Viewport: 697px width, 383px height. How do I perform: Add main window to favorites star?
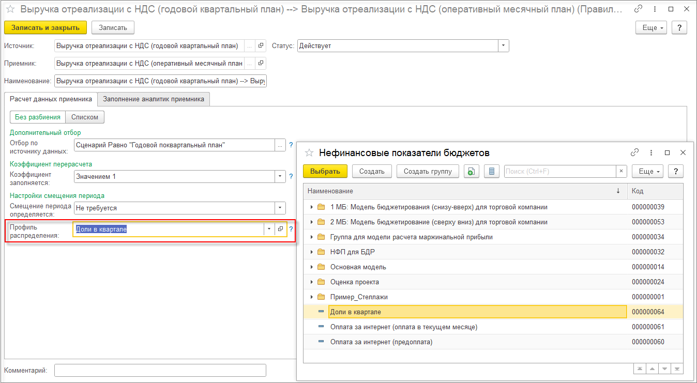click(10, 9)
